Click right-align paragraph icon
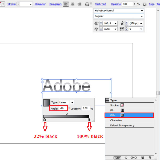The image size is (160, 160). pos(79,4)
